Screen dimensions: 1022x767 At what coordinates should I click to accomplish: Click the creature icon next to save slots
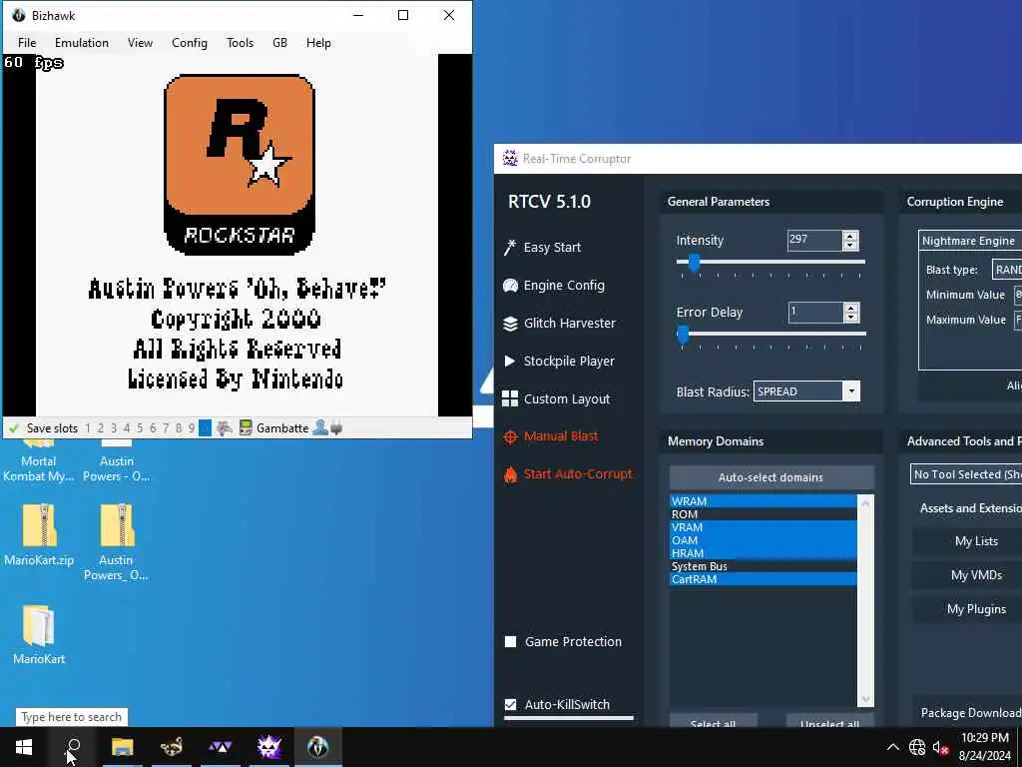click(225, 428)
